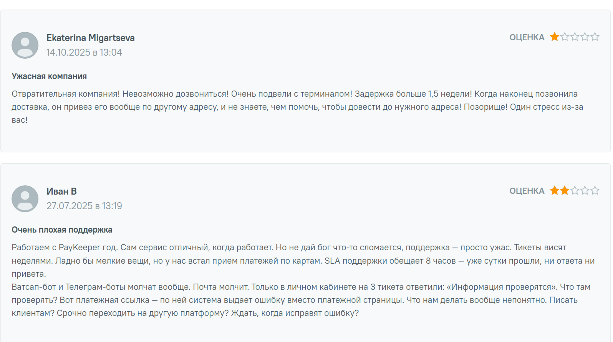Screen dimensions: 613x342
Task: Open Ekaterina Migartseva's profile name
Action: (x=91, y=38)
